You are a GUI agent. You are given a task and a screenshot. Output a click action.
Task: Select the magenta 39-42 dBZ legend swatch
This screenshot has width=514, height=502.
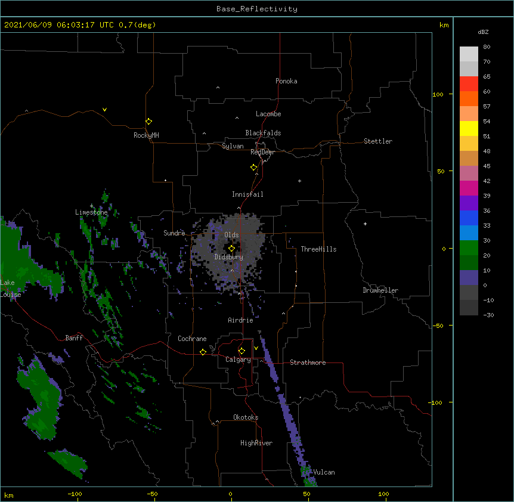coord(469,188)
